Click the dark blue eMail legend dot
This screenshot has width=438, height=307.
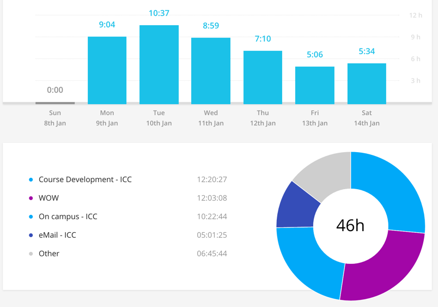click(31, 236)
